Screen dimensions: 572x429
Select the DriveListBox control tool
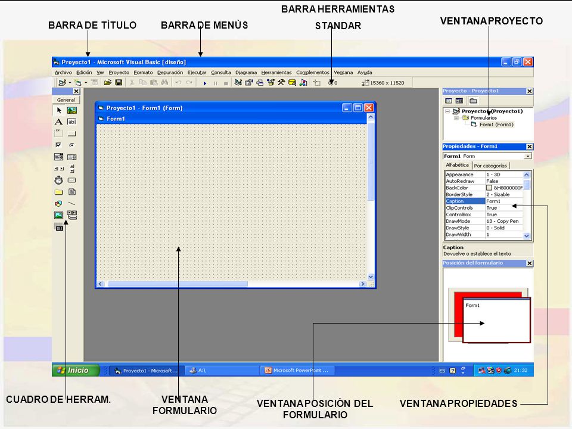click(x=72, y=180)
